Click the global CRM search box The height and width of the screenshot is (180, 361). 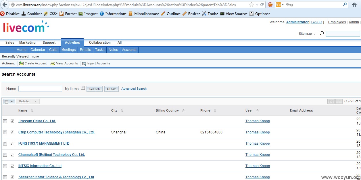(343, 34)
